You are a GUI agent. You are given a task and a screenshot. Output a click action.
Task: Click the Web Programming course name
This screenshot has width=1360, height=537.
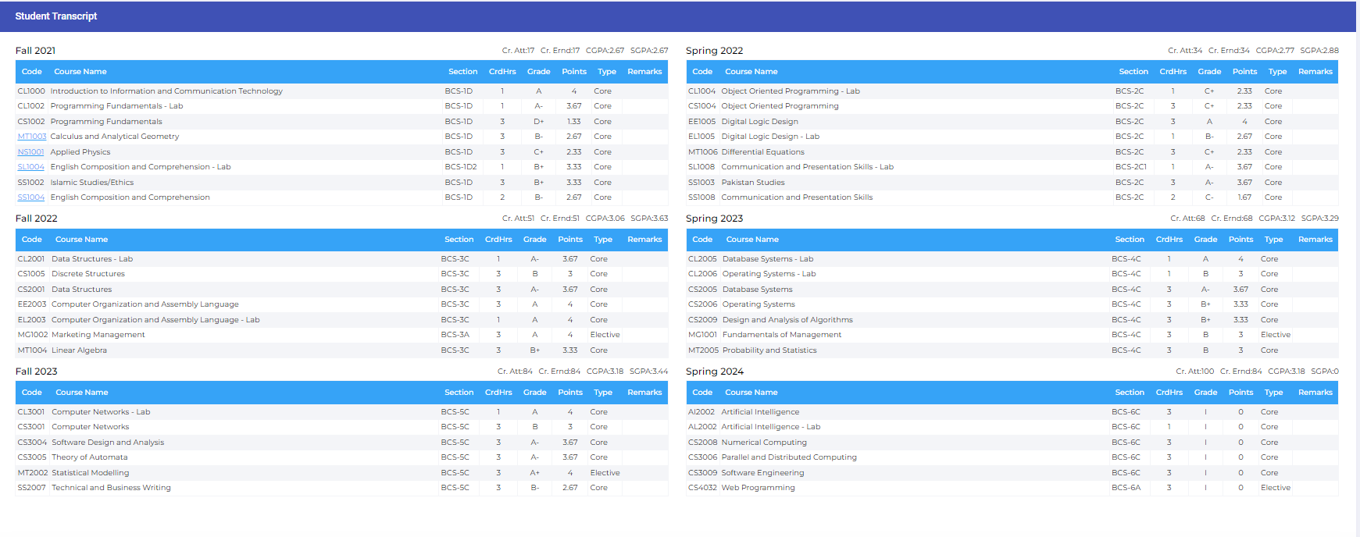point(758,488)
